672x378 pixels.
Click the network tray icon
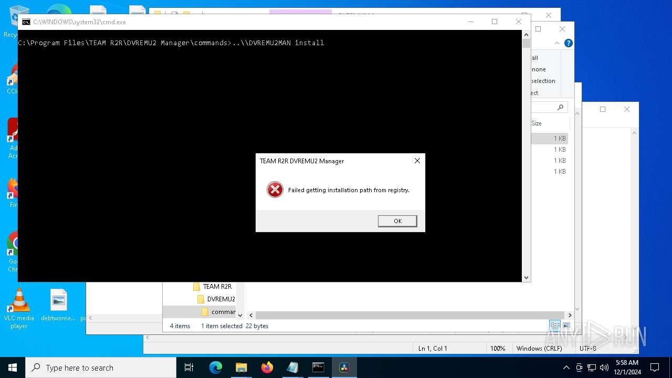[x=592, y=367]
